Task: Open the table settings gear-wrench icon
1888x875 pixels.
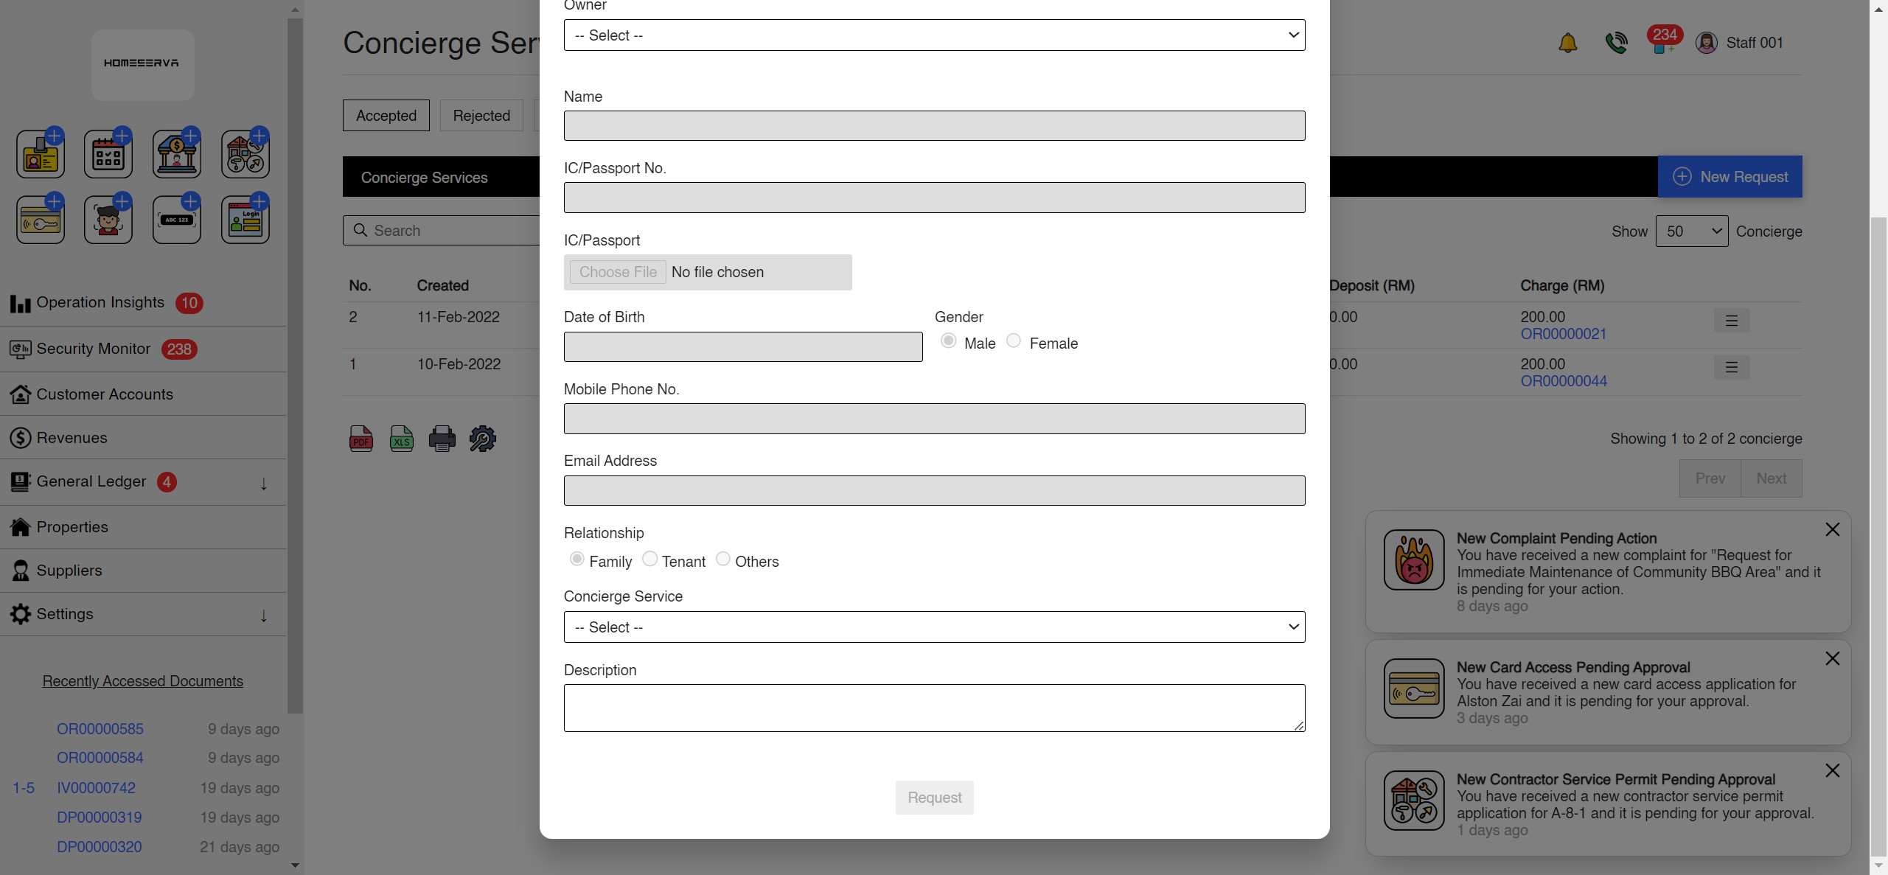Action: coord(482,438)
